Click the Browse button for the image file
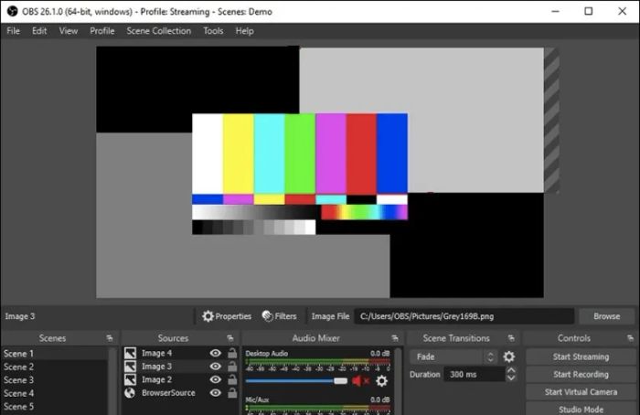This screenshot has height=415, width=640. point(606,316)
